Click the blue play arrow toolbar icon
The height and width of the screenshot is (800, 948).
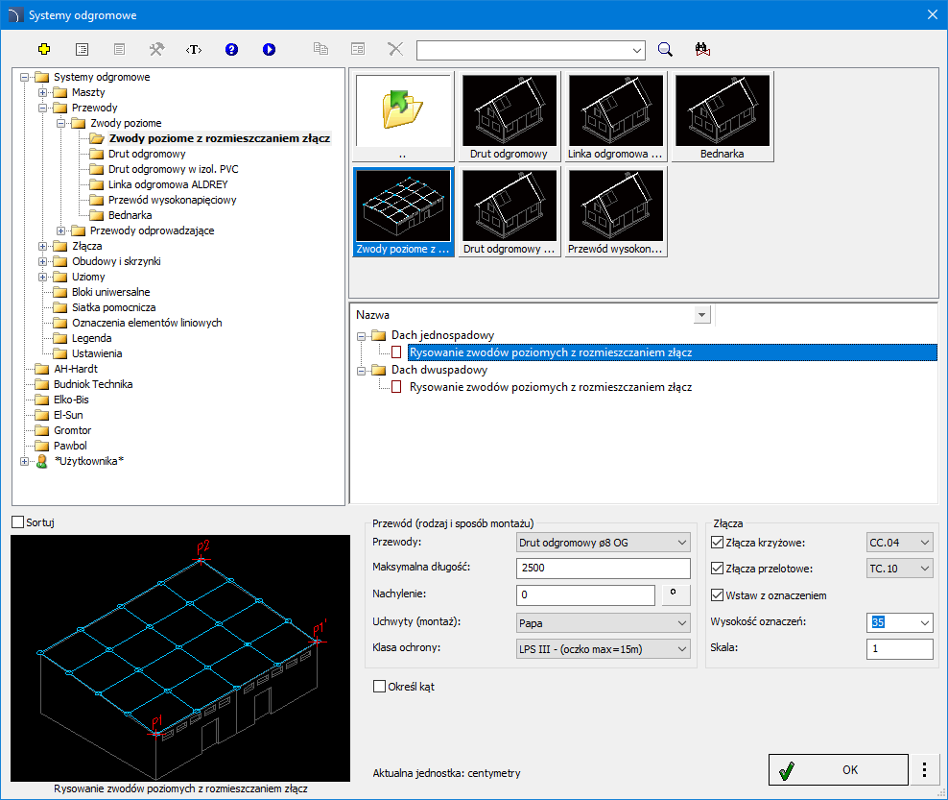[269, 49]
